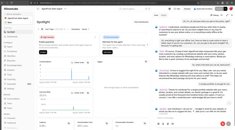Click the Publish button
The image size is (235, 130).
219,9
